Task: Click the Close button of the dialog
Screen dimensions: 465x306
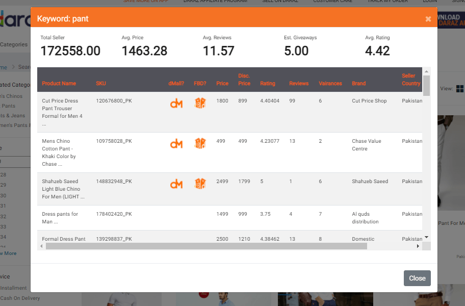Action: tap(417, 278)
